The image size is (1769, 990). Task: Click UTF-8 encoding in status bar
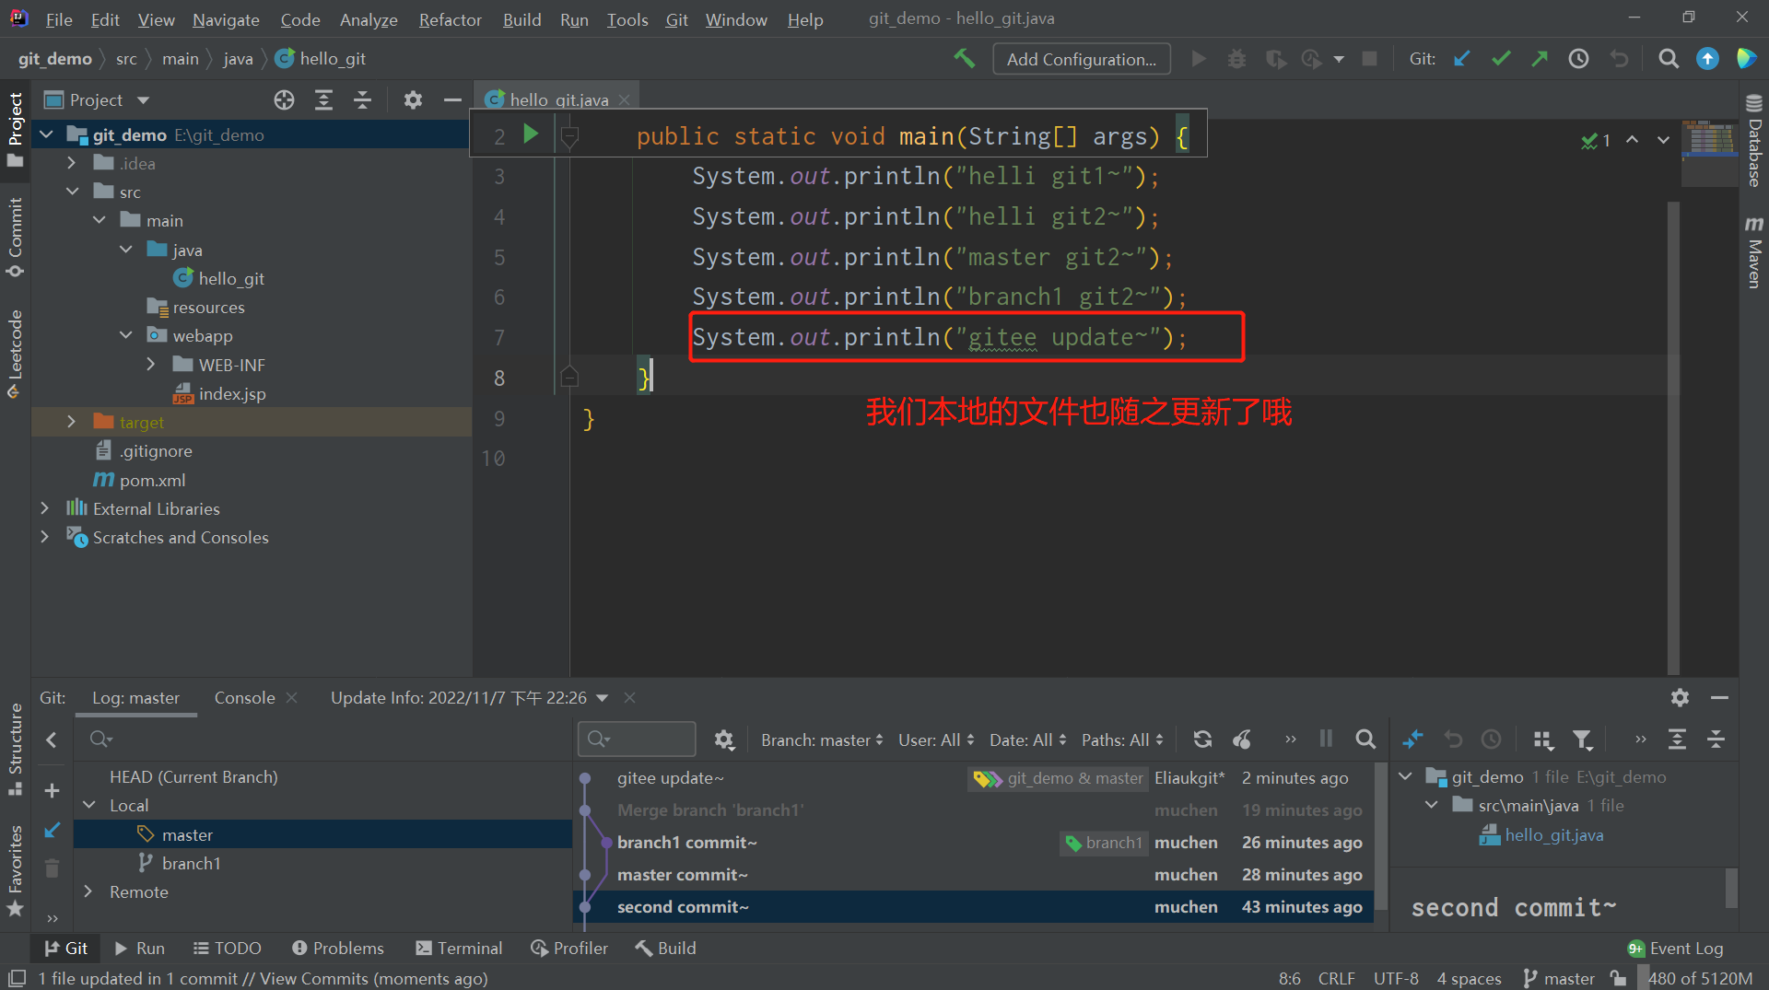pos(1396,978)
